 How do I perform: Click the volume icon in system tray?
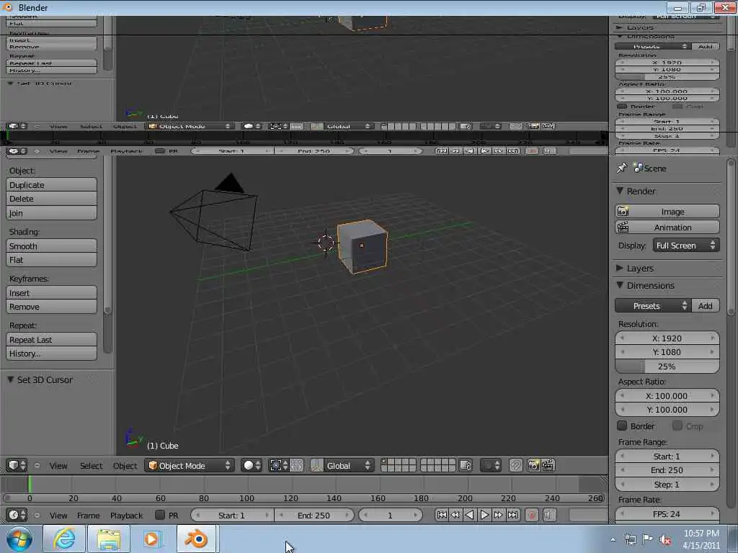tap(665, 540)
